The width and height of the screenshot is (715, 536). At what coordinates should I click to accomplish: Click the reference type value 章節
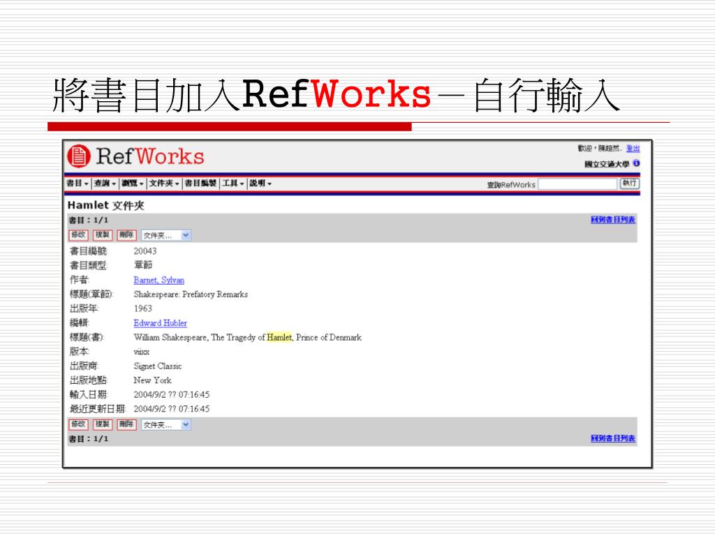(x=142, y=265)
